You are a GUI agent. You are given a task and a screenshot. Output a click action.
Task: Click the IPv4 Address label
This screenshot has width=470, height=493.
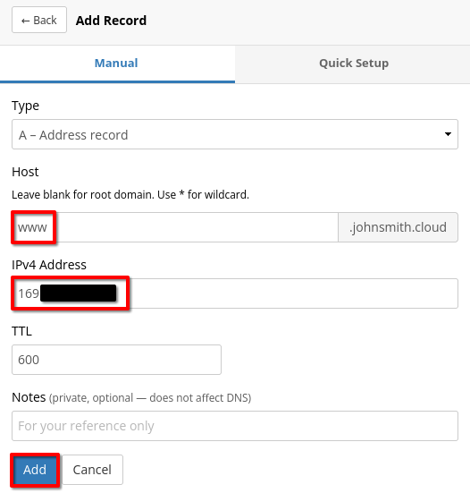coord(49,265)
